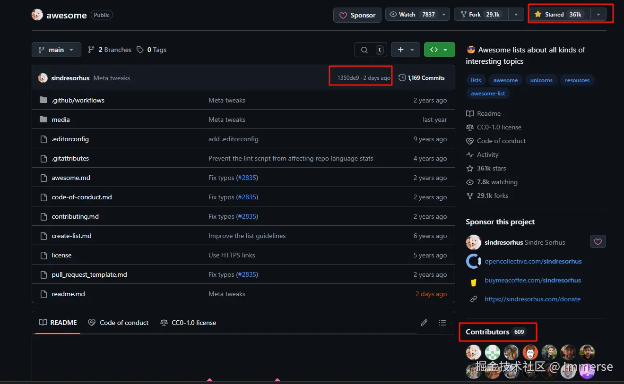The height and width of the screenshot is (384, 624).
Task: Switch to the Code of conduct tab
Action: click(x=118, y=323)
